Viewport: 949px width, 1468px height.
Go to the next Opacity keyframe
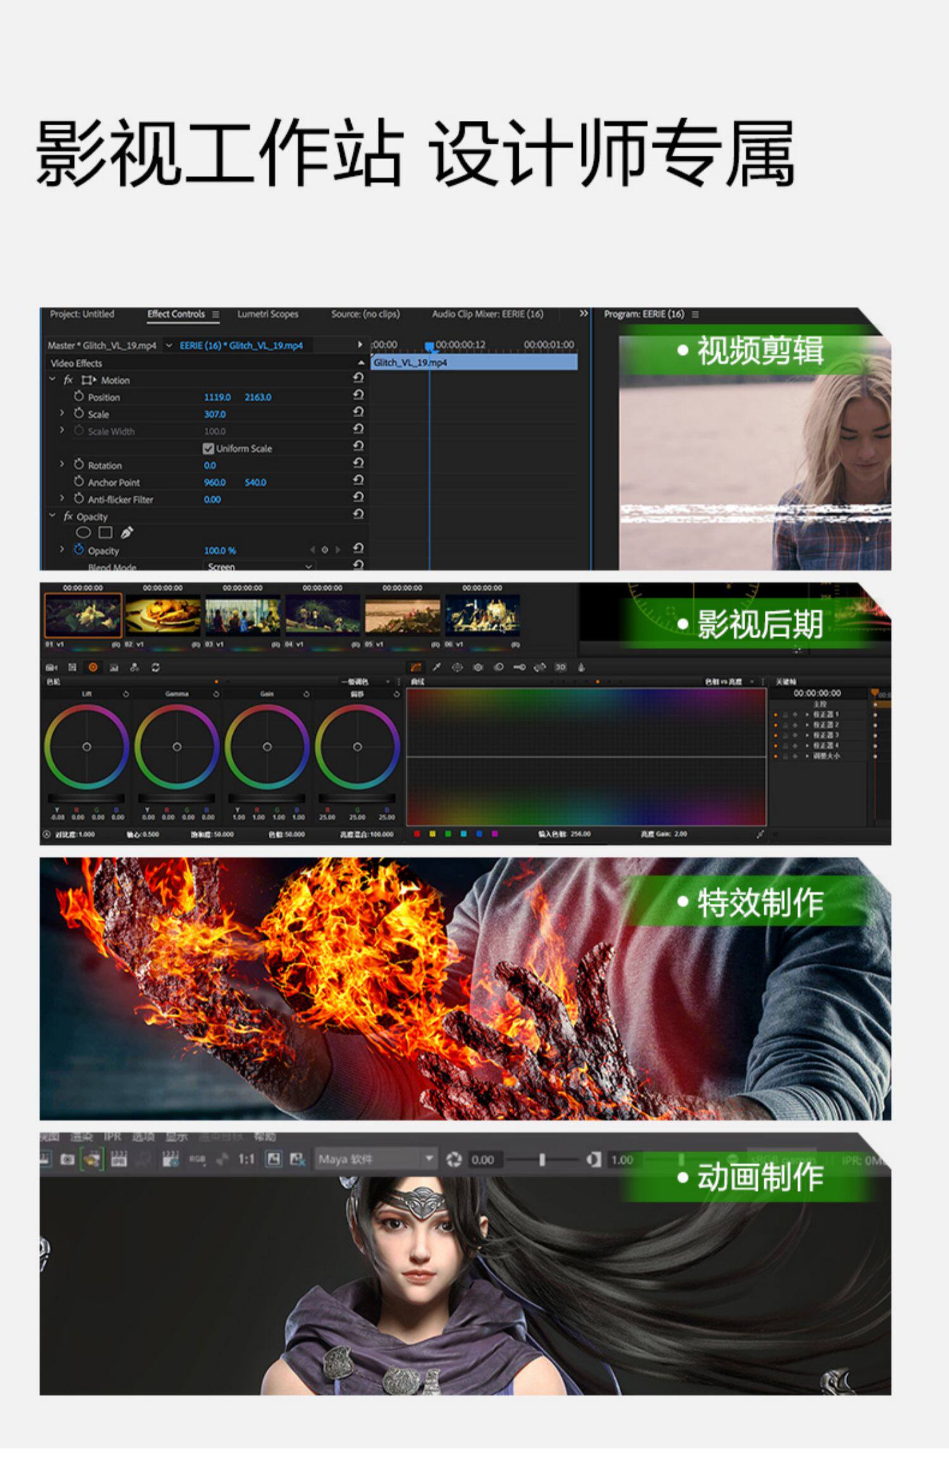click(x=338, y=550)
